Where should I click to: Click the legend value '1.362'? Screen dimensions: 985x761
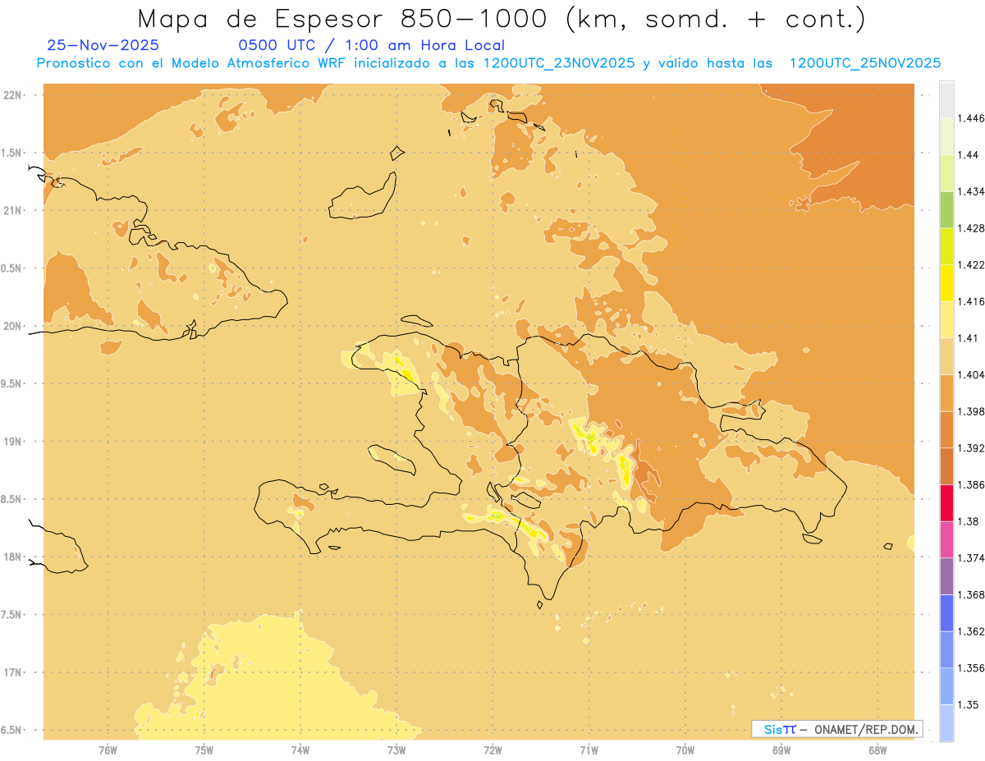[970, 631]
